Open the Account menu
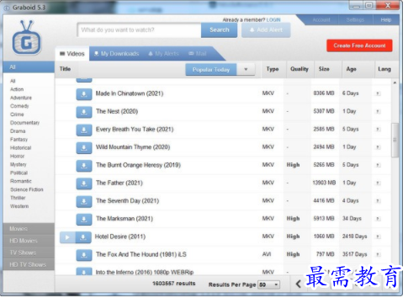Screen dimensions: 408x303 (x=321, y=20)
